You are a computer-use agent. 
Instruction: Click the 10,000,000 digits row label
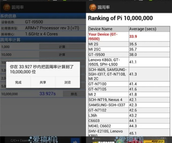9,94
